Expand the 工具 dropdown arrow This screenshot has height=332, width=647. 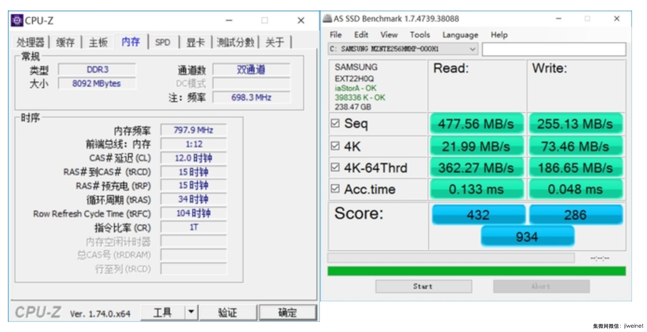click(191, 312)
